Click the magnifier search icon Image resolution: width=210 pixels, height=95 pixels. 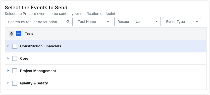[68, 22]
